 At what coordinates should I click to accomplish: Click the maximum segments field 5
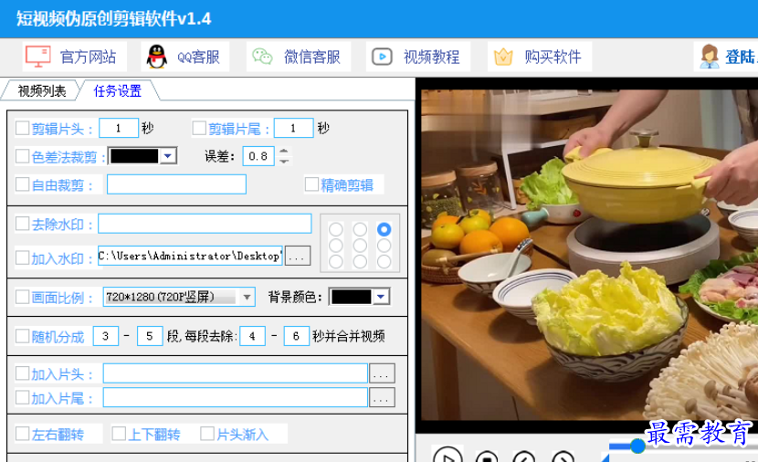point(150,336)
